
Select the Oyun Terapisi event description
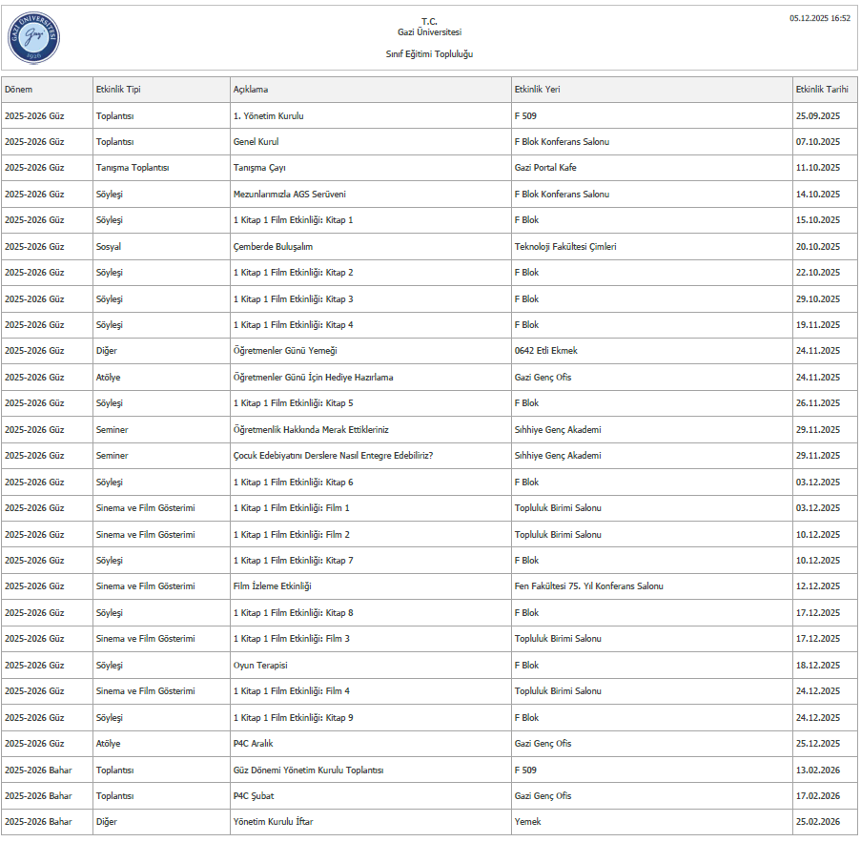click(x=260, y=666)
